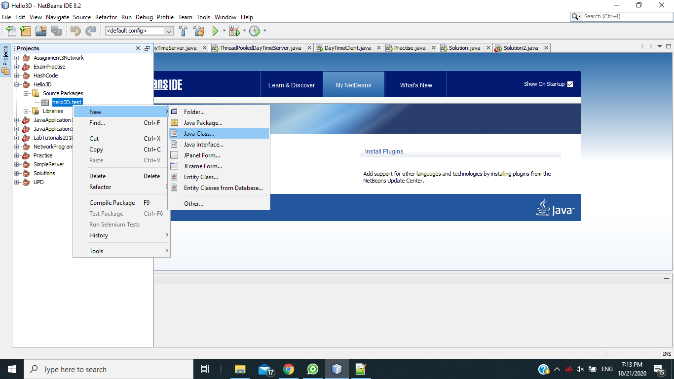
Task: Open the Refactor menu in menu bar
Action: click(106, 17)
